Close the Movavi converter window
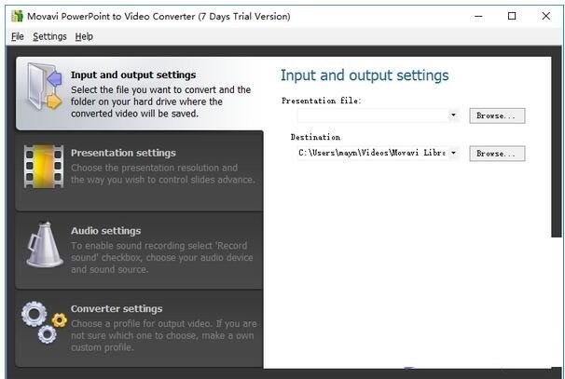The width and height of the screenshot is (565, 379). [546, 16]
